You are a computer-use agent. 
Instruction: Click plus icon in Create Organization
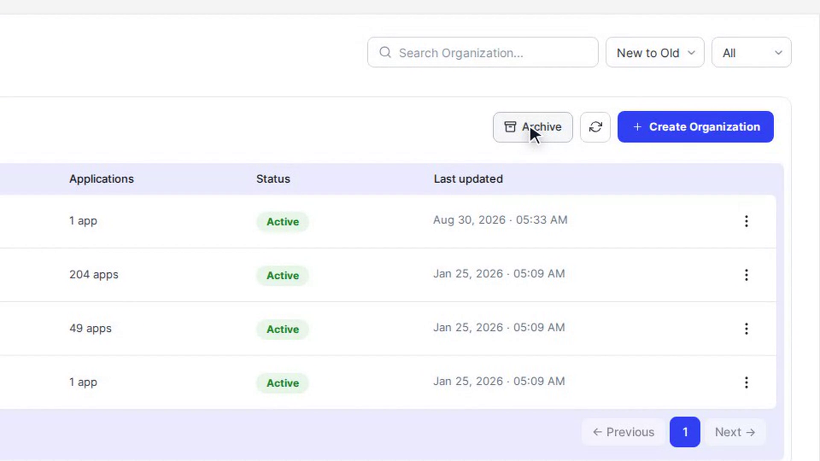(637, 127)
